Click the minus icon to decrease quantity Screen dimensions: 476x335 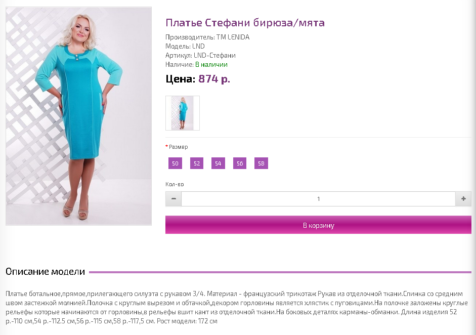click(x=174, y=199)
